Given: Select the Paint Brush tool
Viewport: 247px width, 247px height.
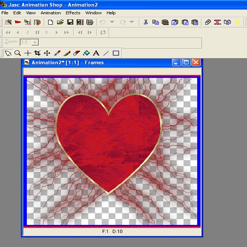Looking at the screenshot, I should coord(67,53).
